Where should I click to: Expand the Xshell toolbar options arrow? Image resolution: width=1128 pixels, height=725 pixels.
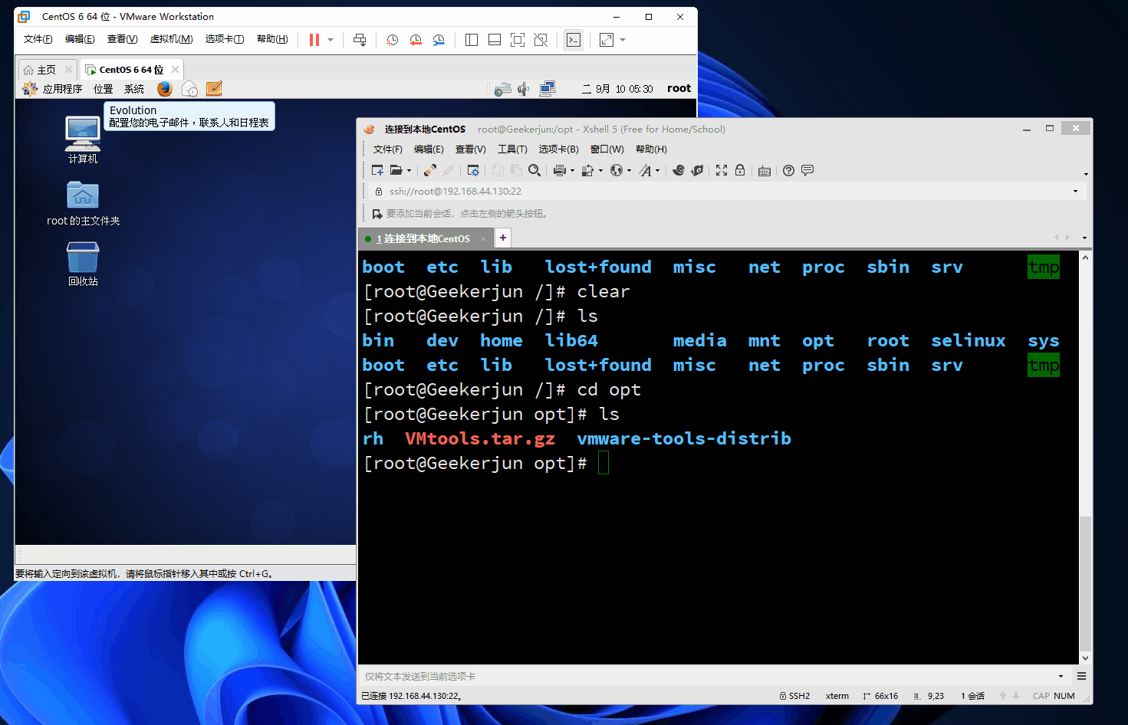(x=1086, y=174)
